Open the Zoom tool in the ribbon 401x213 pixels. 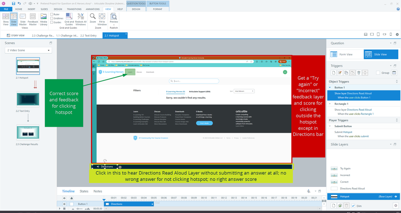[93, 18]
